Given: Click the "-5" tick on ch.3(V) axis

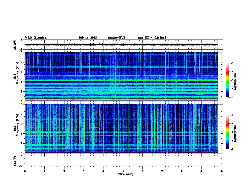Looking at the screenshot, I should click(21, 166).
